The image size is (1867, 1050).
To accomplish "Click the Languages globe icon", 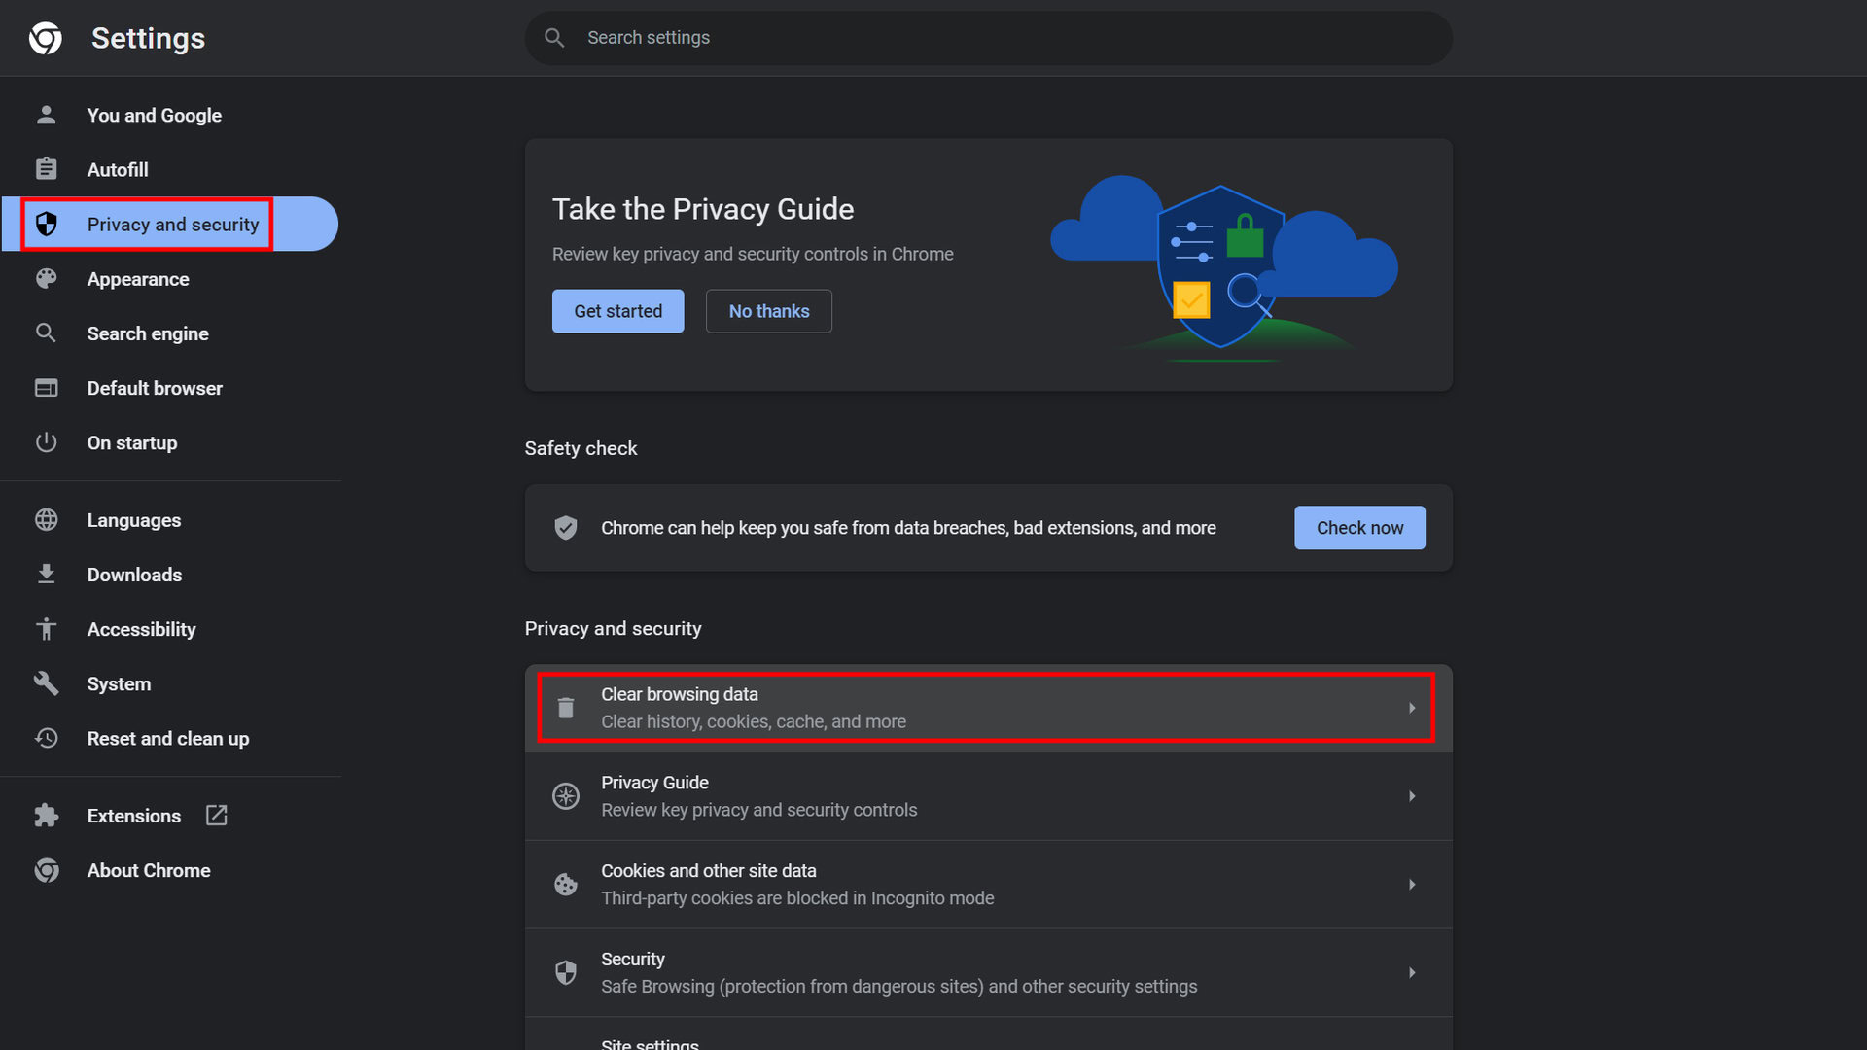I will click(x=46, y=520).
